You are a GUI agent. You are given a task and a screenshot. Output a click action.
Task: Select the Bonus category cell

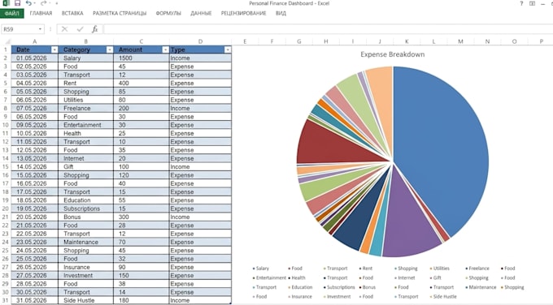point(85,217)
